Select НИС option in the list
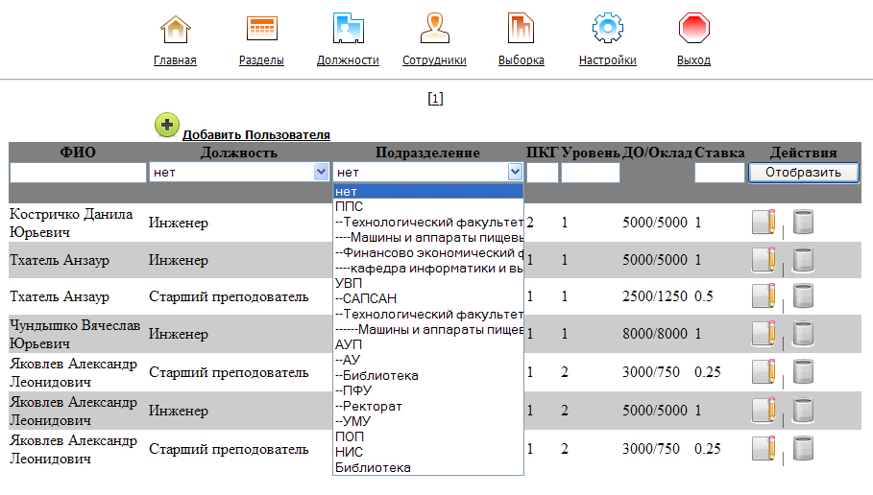 pos(349,452)
